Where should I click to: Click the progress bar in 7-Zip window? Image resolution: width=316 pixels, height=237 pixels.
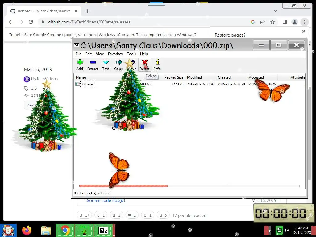189,186
